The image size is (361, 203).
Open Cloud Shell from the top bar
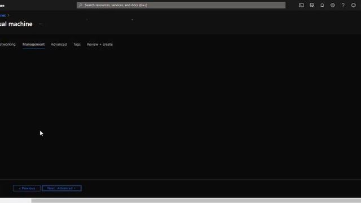click(301, 5)
